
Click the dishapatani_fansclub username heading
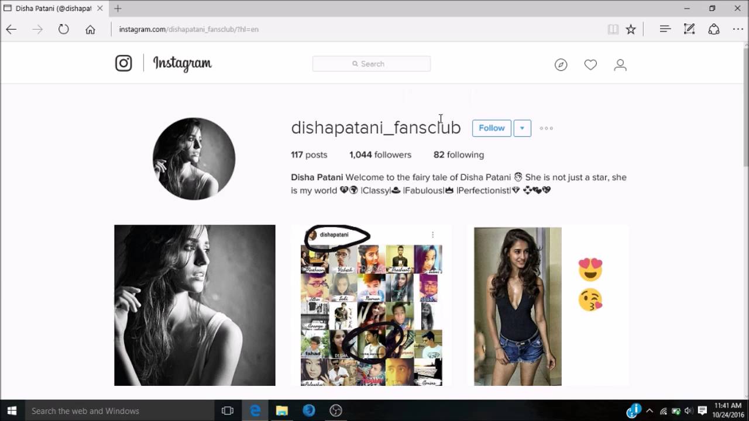pyautogui.click(x=376, y=127)
